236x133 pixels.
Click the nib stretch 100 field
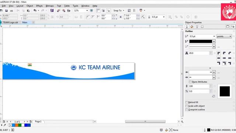[199, 86]
